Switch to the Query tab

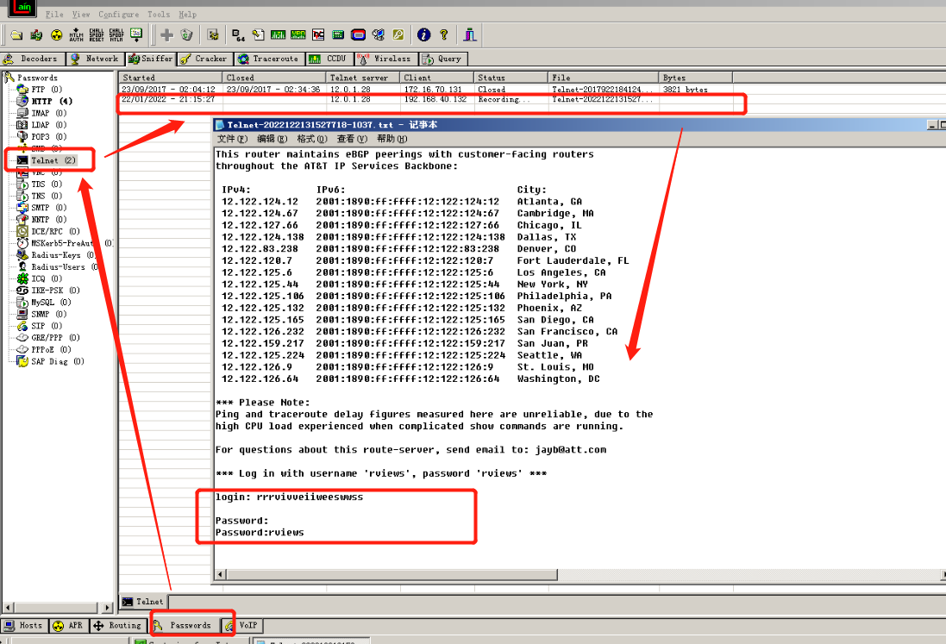(443, 59)
